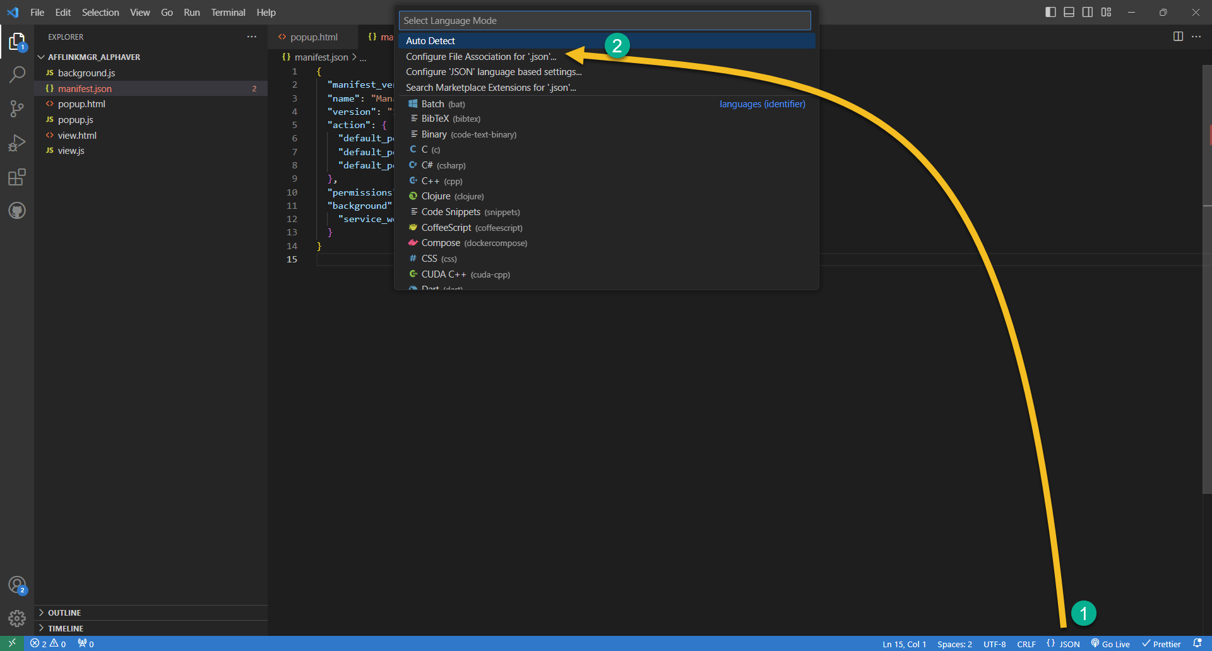The height and width of the screenshot is (651, 1212).
Task: Select Batch (bat) language
Action: coord(607,104)
